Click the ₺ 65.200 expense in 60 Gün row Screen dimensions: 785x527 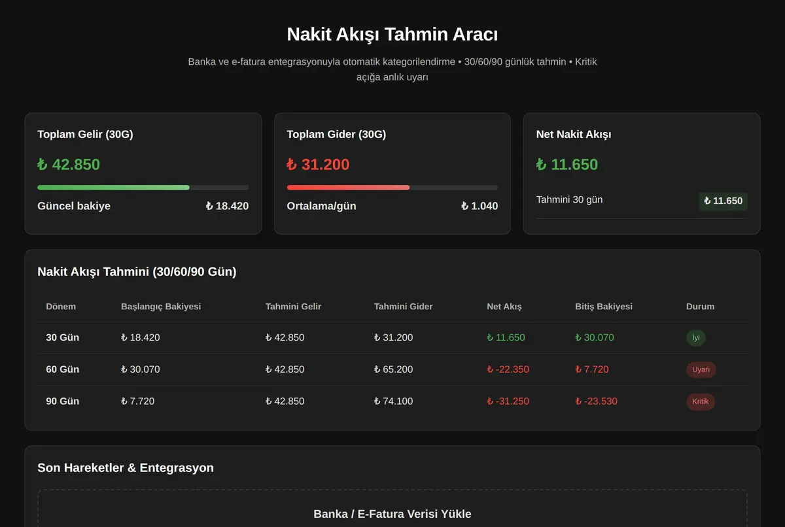click(393, 369)
